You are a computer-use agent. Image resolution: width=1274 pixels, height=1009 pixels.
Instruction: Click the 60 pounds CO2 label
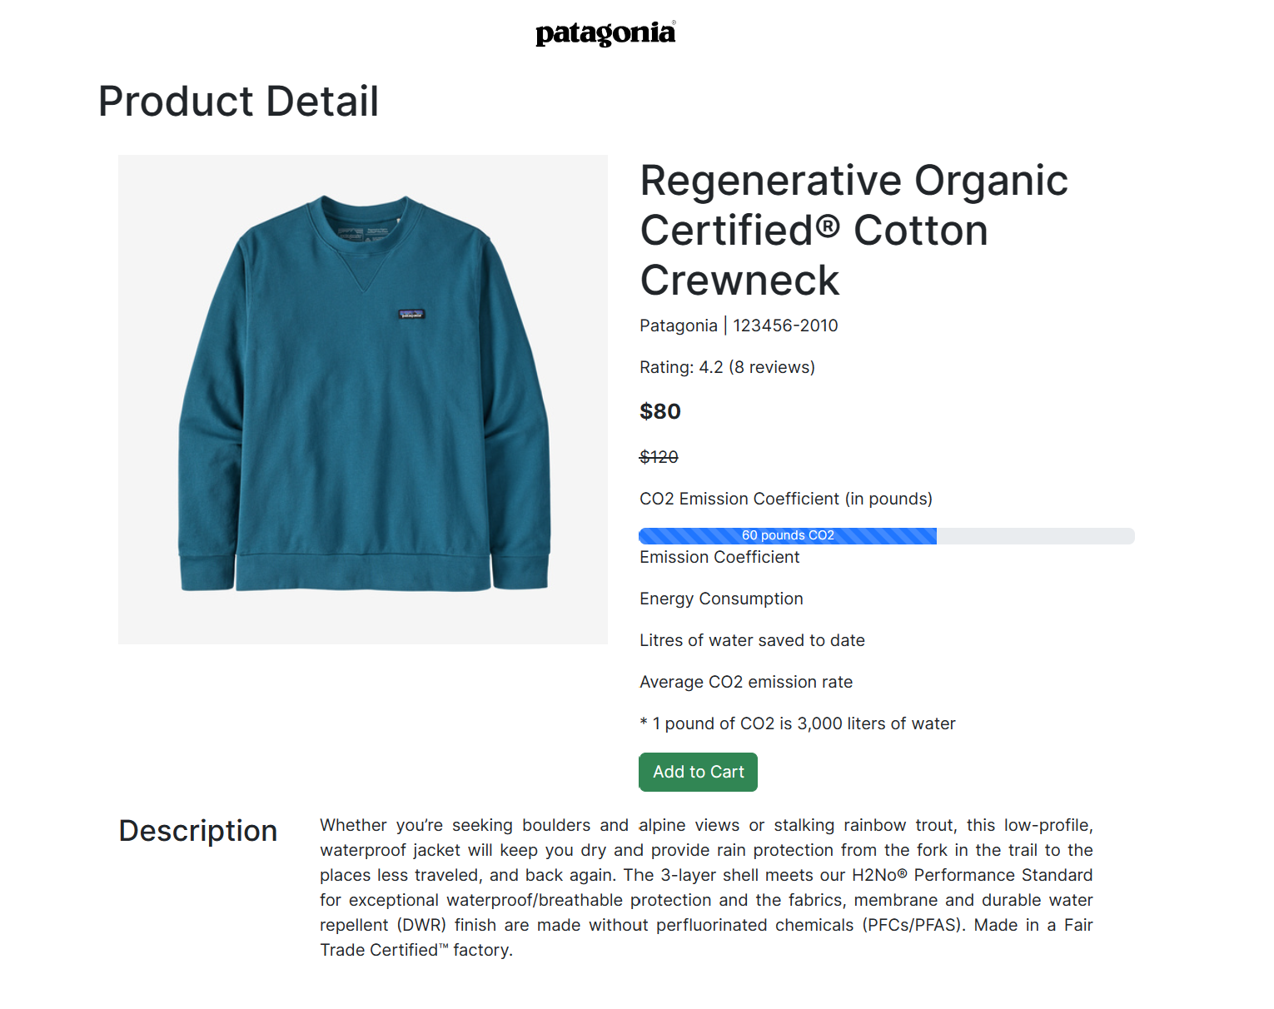[x=788, y=535]
